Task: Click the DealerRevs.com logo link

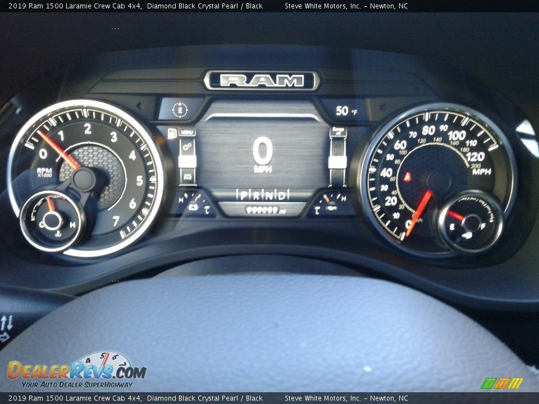Action: (x=76, y=371)
